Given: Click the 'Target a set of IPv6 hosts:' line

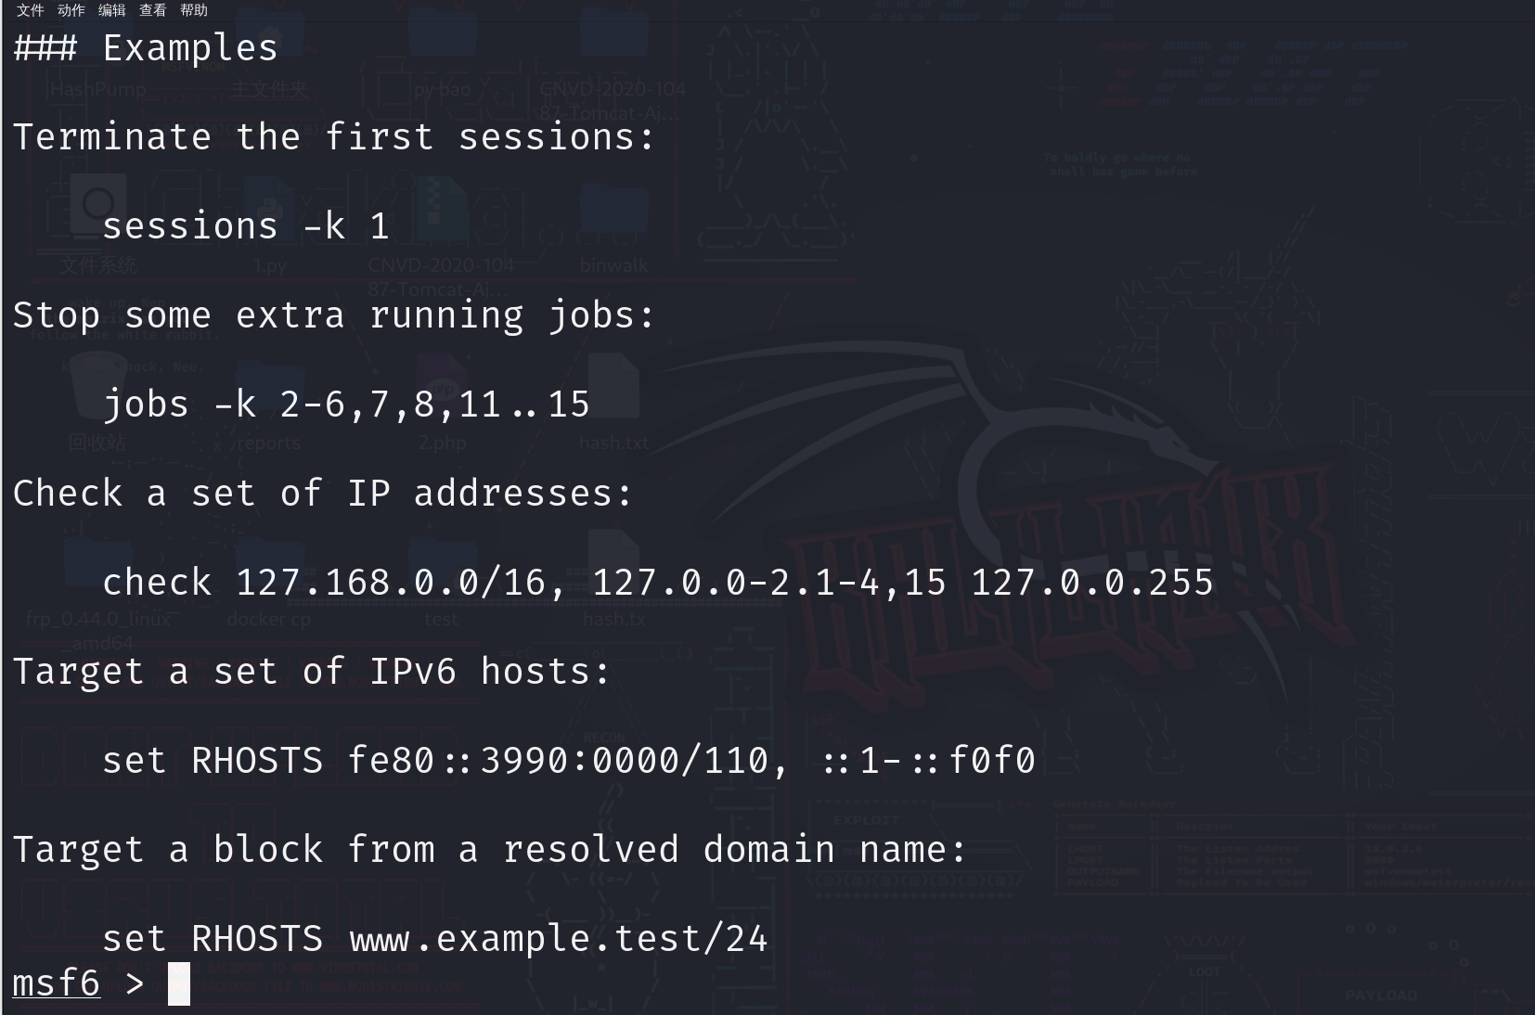Looking at the screenshot, I should click(312, 672).
